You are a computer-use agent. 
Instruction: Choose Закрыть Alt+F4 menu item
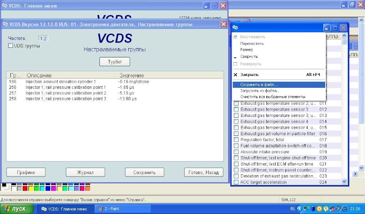(x=279, y=74)
